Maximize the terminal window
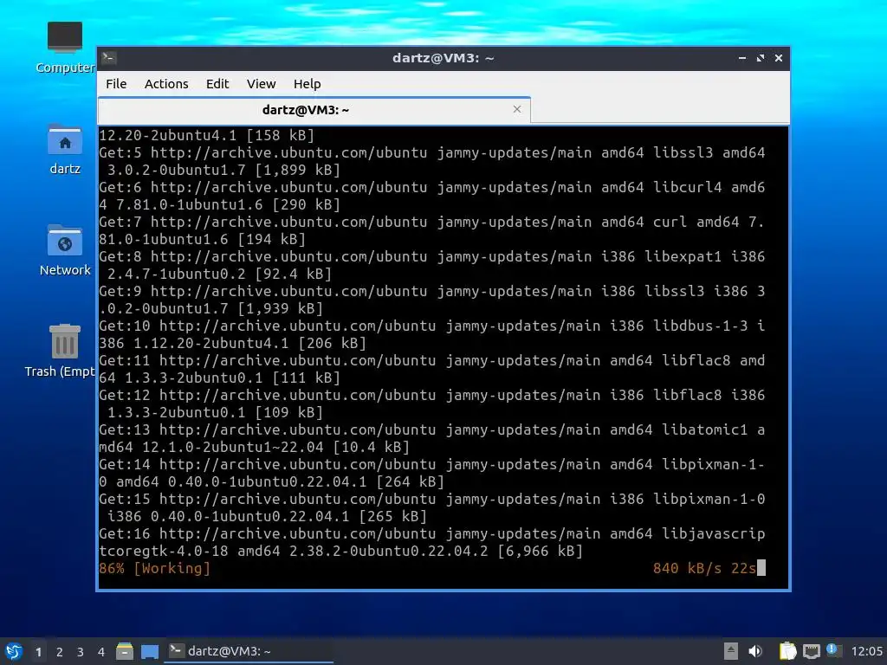The height and width of the screenshot is (665, 887). [761, 58]
